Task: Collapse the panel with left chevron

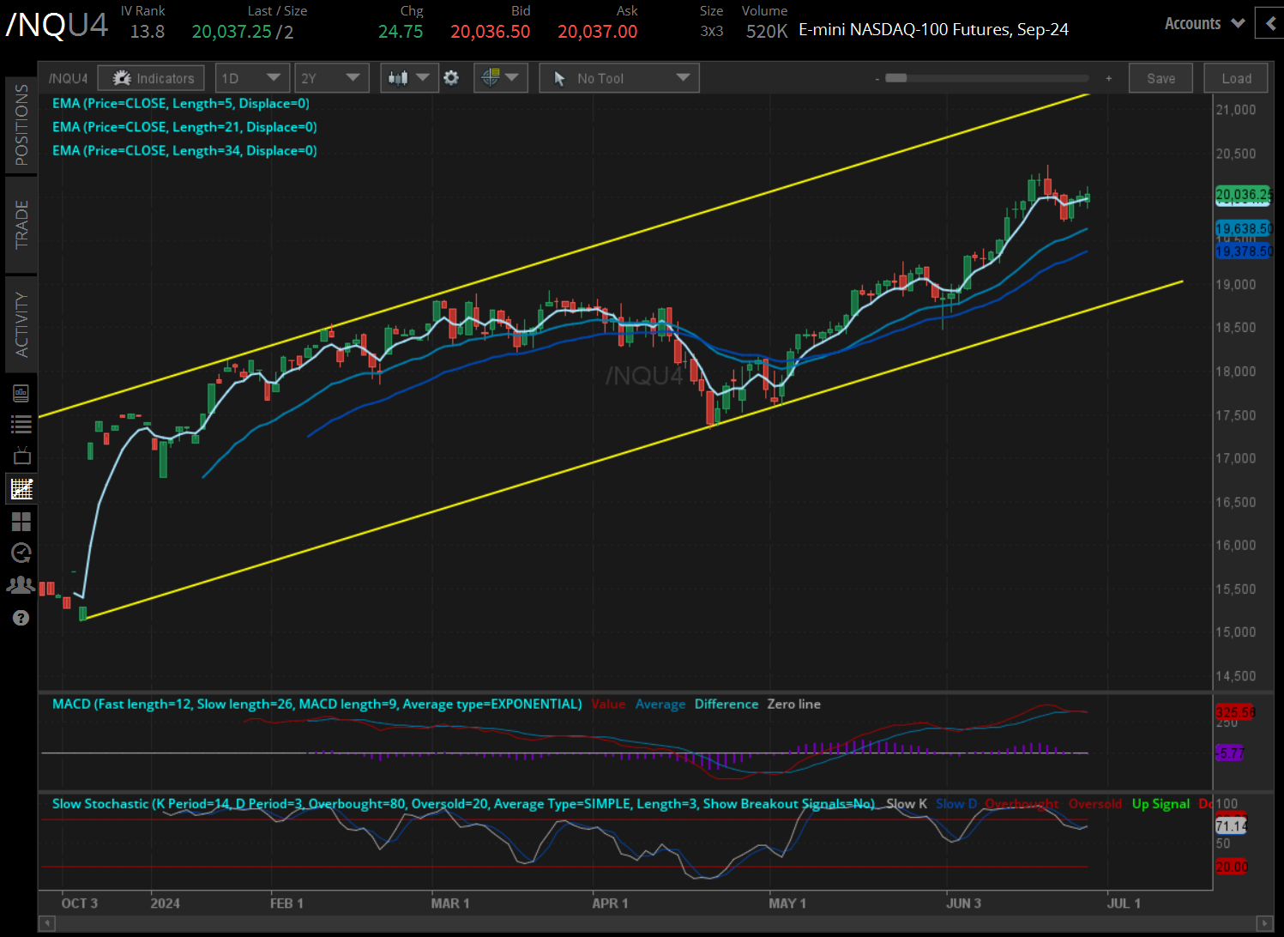Action: [x=1269, y=23]
